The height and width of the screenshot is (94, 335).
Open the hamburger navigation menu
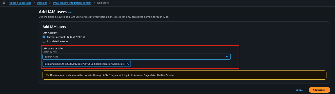click(4, 3)
